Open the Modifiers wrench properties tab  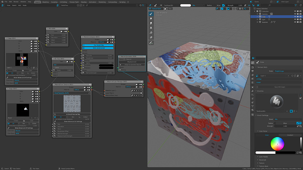[x=252, y=91]
